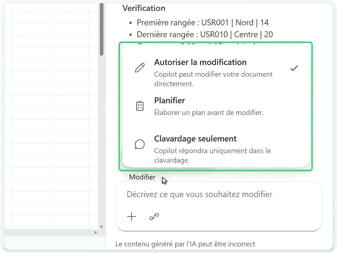This screenshot has width=337, height=253.
Task: Click the Élaborer un plan avant de modifier text
Action: pyautogui.click(x=209, y=112)
